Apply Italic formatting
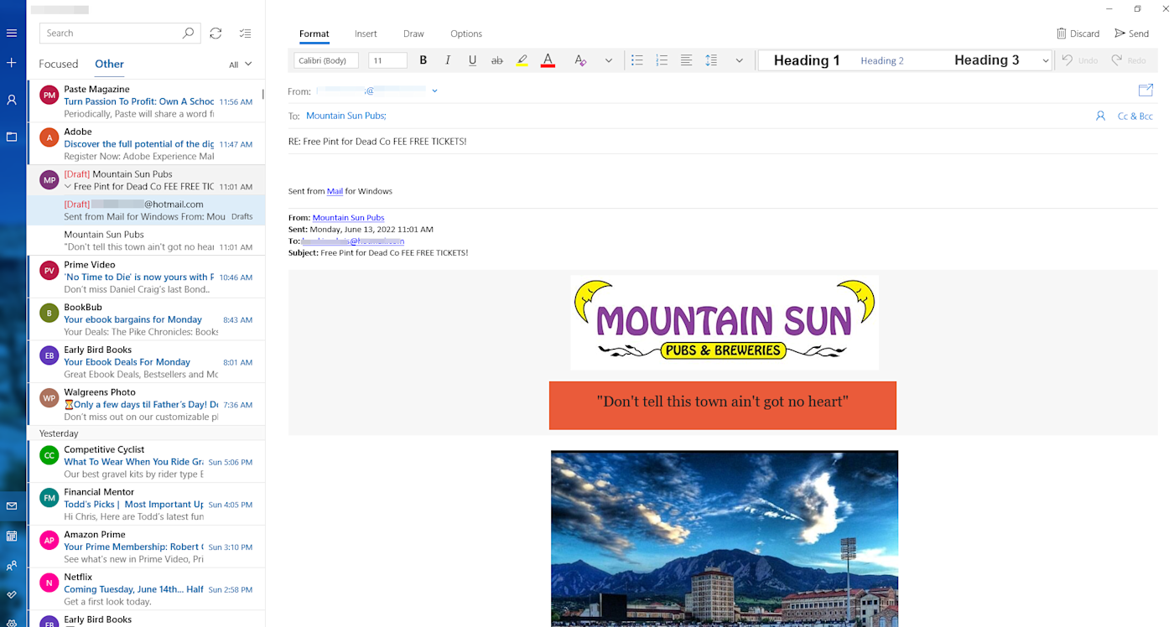Viewport: 1174px width, 627px height. tap(448, 60)
